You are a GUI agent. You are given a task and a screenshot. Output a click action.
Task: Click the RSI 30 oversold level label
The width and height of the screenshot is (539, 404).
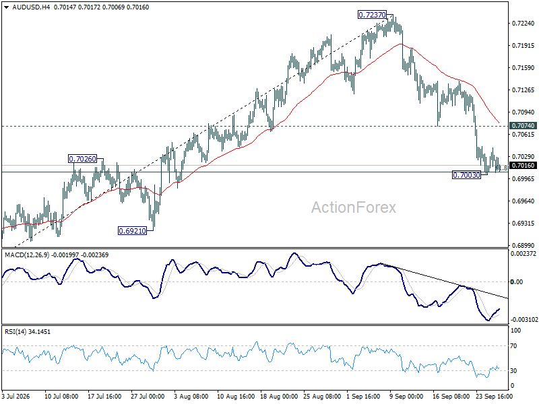(513, 371)
